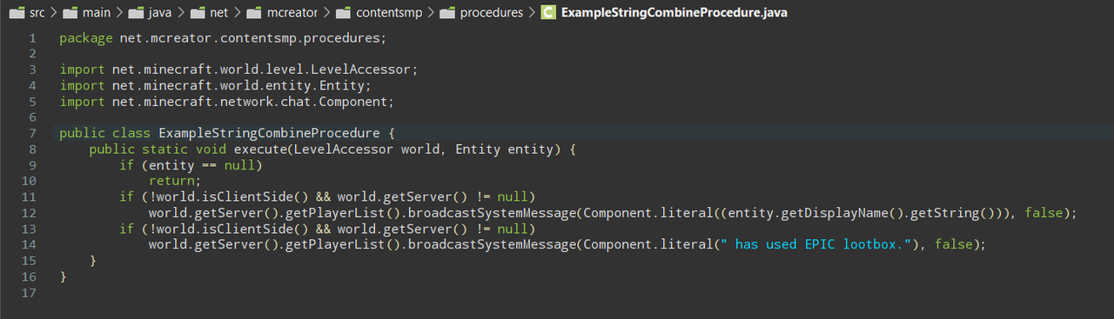
Task: Click line number 12 in gutter
Action: pos(29,213)
